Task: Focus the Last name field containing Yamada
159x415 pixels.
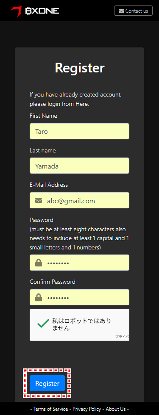Action: point(80,166)
